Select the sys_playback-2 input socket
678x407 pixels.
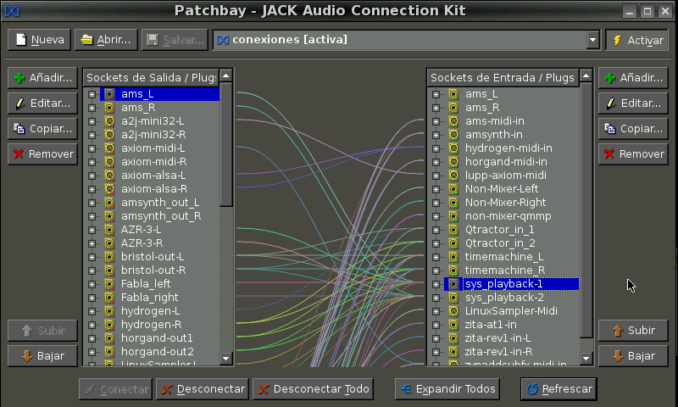504,298
